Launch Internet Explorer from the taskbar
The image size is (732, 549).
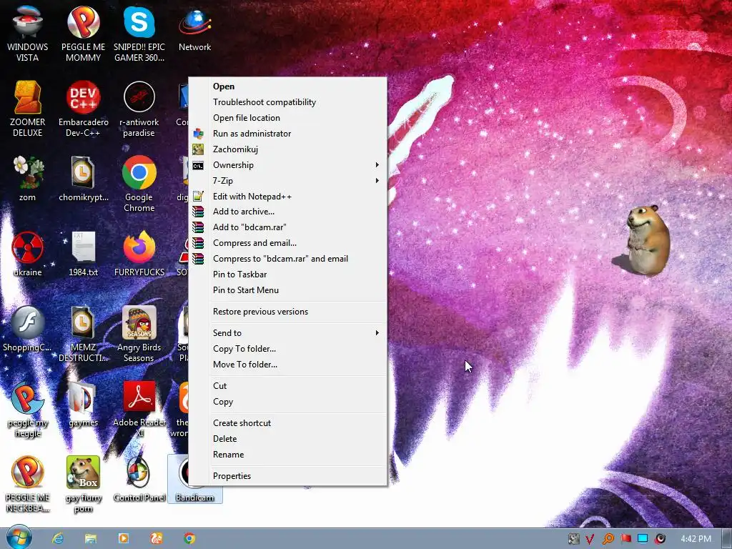pyautogui.click(x=58, y=538)
